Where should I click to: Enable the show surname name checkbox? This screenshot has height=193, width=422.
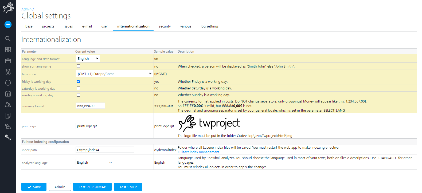pos(78,66)
